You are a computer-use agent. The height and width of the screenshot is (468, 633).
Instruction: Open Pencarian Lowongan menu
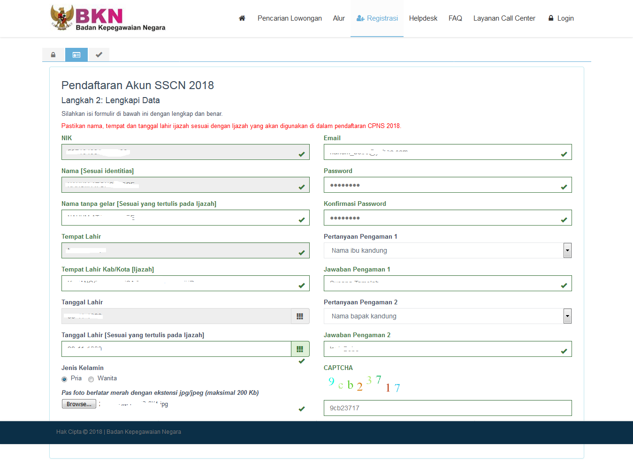pyautogui.click(x=290, y=18)
